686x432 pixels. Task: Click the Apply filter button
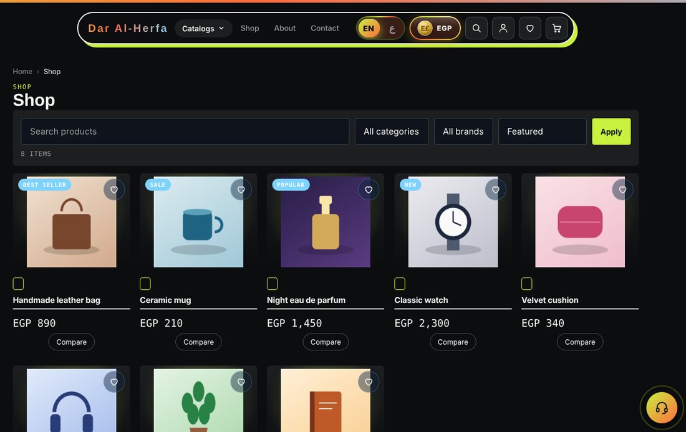pos(611,132)
